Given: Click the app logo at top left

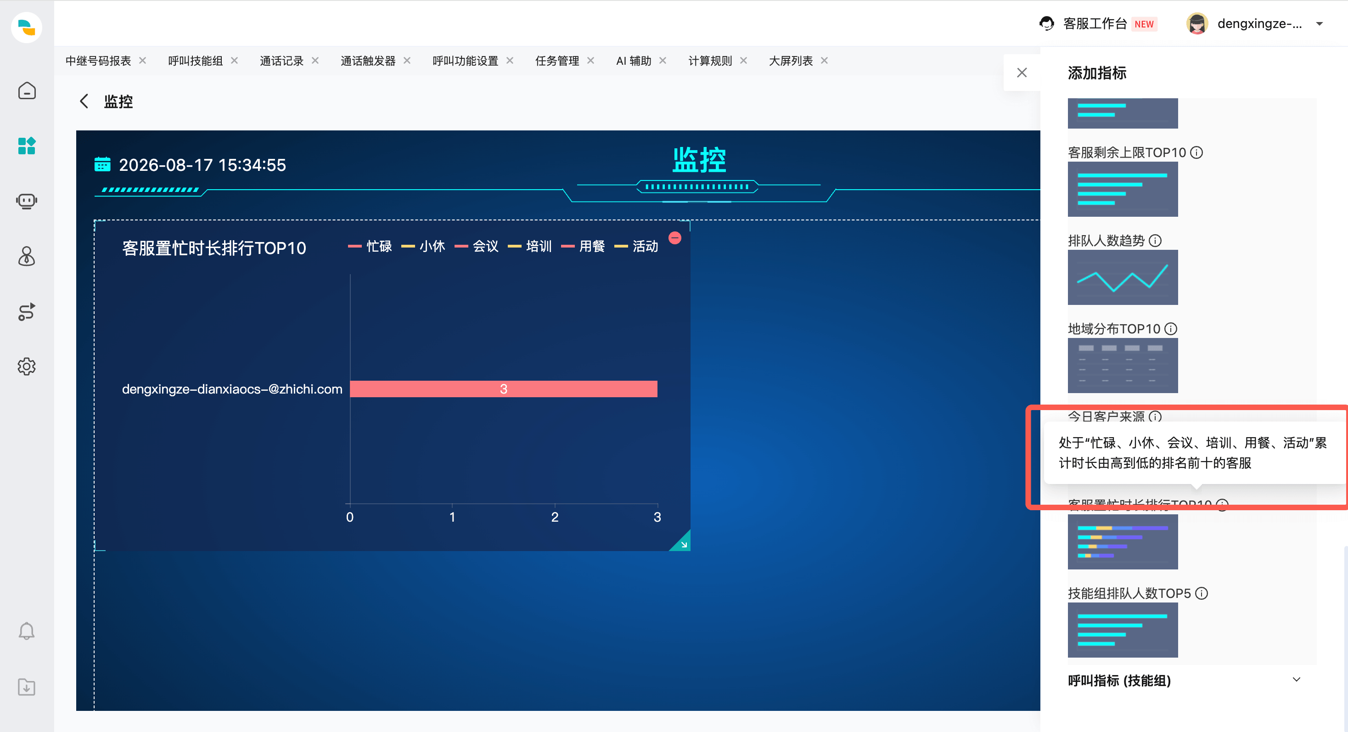Looking at the screenshot, I should [27, 27].
